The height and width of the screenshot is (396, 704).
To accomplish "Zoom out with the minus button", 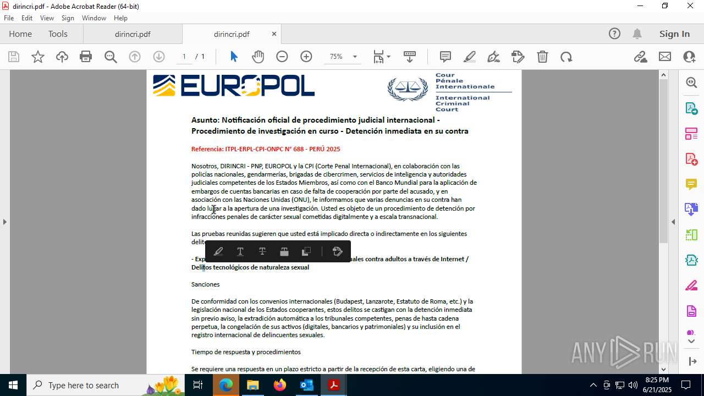I will coord(282,57).
